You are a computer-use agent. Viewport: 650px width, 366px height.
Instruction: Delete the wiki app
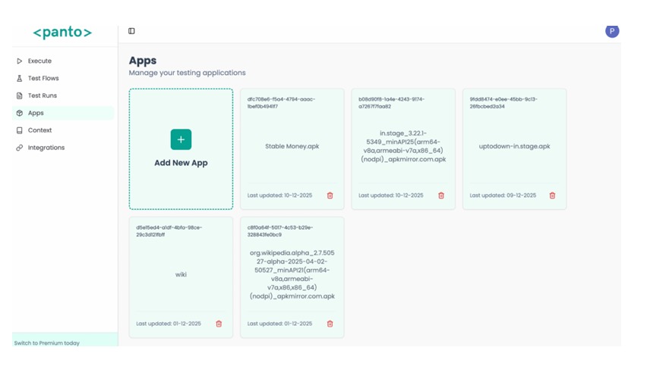[219, 324]
